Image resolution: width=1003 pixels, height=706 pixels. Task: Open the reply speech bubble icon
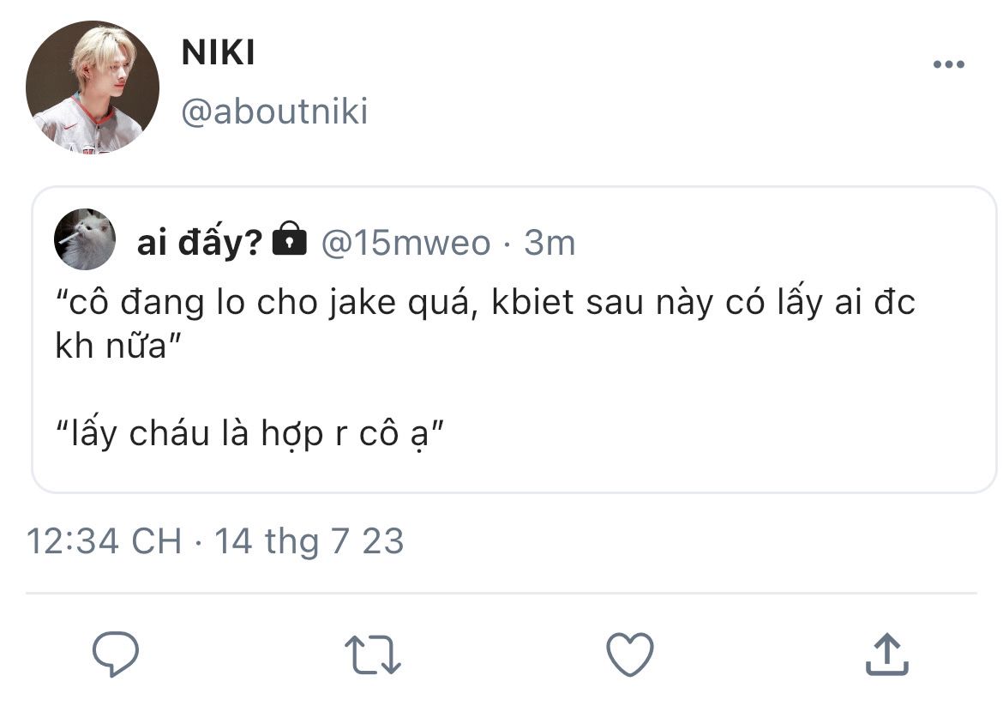click(116, 655)
